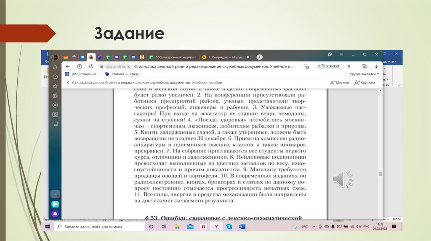Click the browser back arrow button
Image resolution: width=431 pixels, height=241 pixels.
pos(68,66)
